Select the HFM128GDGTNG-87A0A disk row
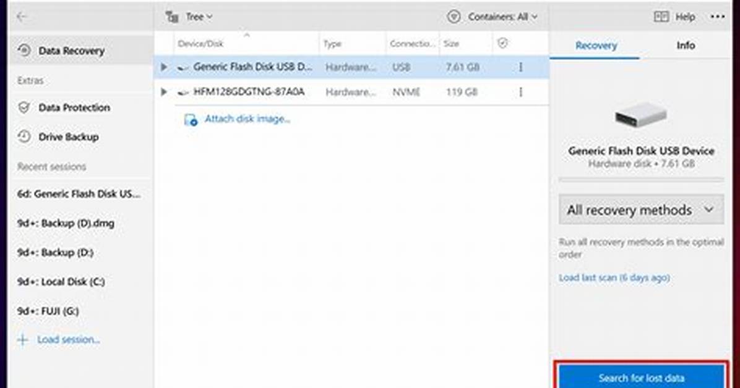740x388 pixels. tap(351, 92)
